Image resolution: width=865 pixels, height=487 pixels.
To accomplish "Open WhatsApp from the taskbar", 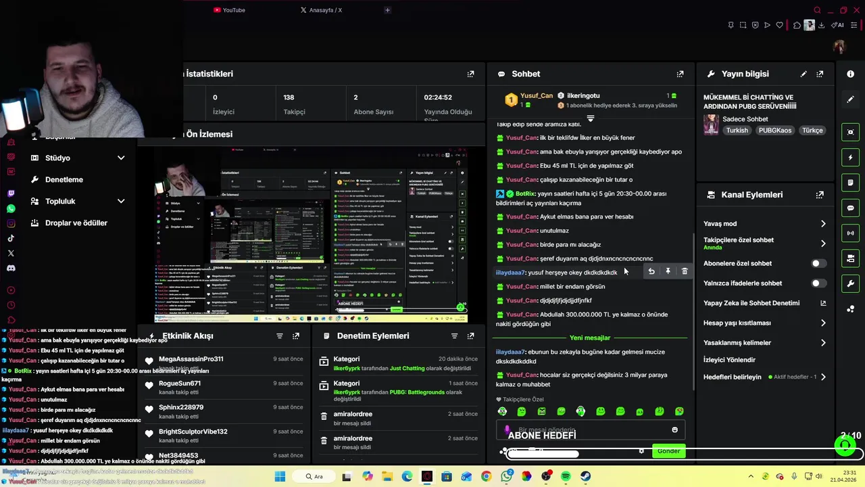I will 506,476.
